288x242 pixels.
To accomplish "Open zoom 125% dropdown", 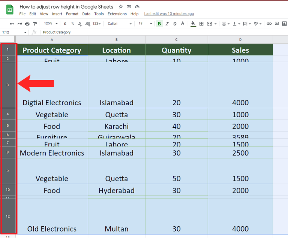I will tap(51, 24).
